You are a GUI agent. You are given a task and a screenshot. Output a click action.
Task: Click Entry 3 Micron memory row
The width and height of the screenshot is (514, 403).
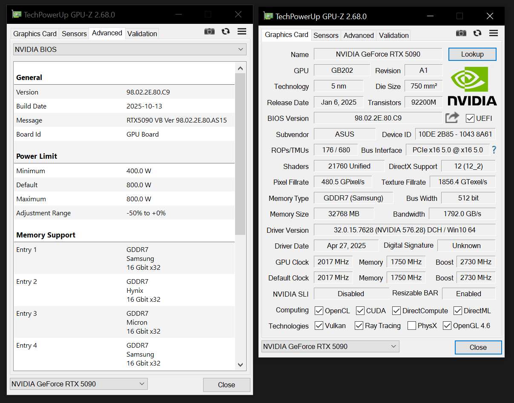coord(124,322)
